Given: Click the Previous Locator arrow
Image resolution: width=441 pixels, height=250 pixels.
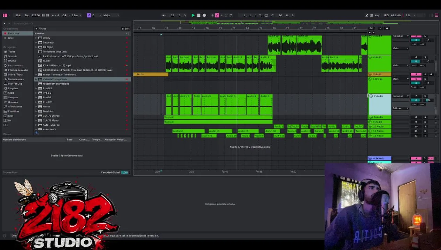Looking at the screenshot, I should tap(370, 33).
